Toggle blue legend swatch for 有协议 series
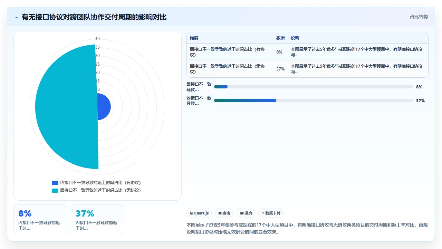Screen dimensions: 442x249 click(55, 183)
